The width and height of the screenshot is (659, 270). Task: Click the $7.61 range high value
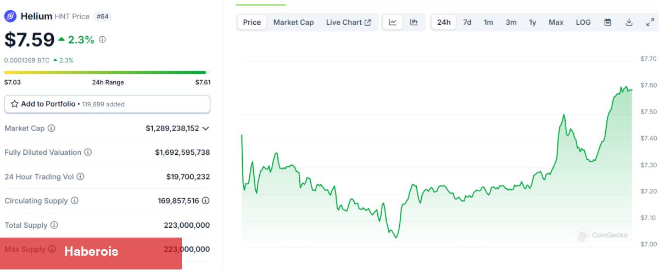click(x=203, y=82)
